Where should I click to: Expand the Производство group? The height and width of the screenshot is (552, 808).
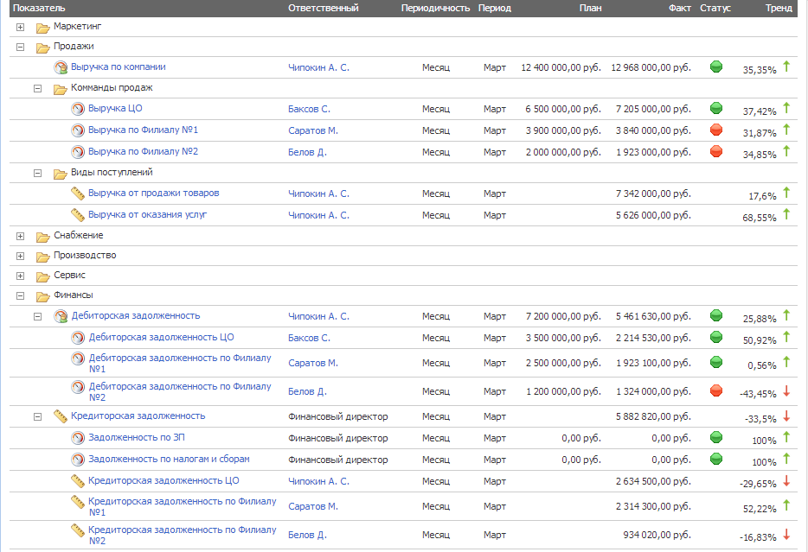click(20, 256)
